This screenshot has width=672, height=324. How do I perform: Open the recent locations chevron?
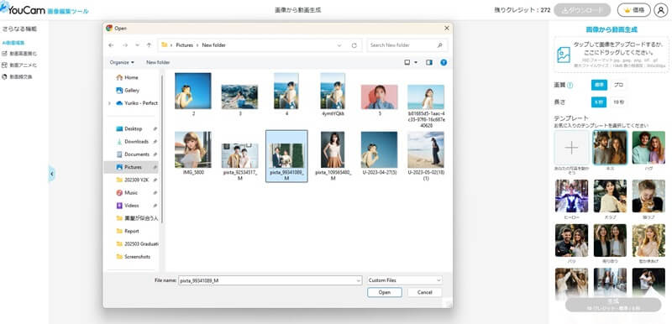[137, 45]
